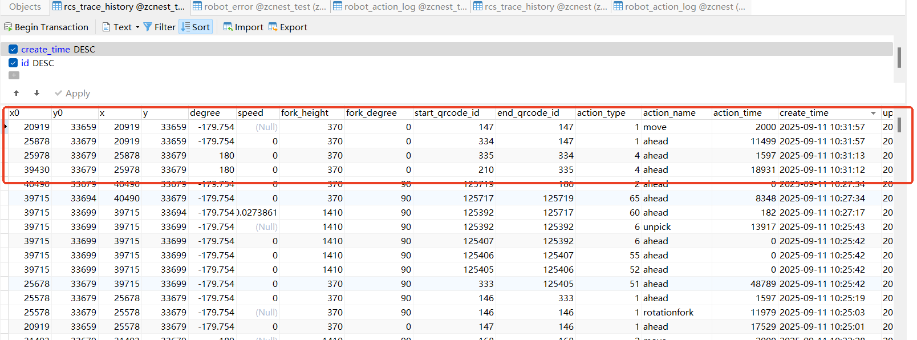Switch to the Objects tab
The width and height of the screenshot is (917, 340).
pyautogui.click(x=25, y=7)
